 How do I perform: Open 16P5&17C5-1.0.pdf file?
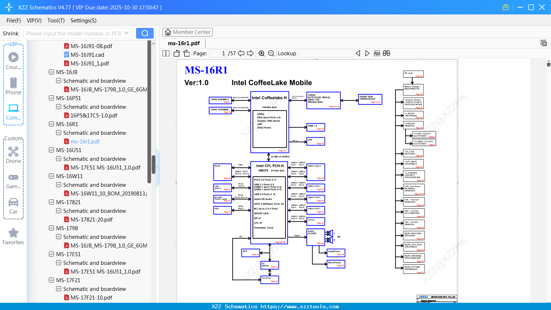pyautogui.click(x=94, y=116)
